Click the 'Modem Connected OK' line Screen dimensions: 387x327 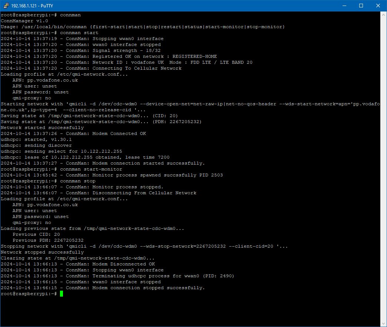click(73, 133)
